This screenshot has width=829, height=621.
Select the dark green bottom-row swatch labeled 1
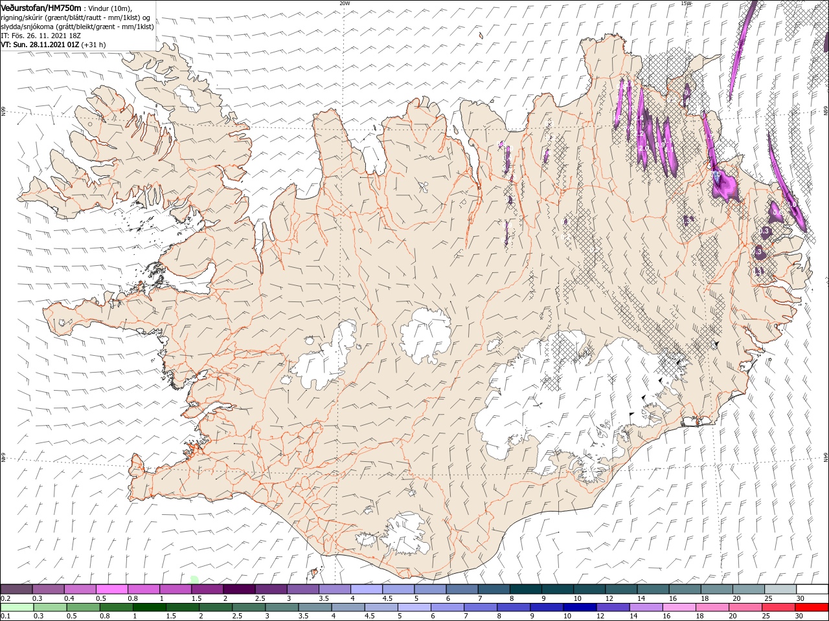pyautogui.click(x=149, y=607)
